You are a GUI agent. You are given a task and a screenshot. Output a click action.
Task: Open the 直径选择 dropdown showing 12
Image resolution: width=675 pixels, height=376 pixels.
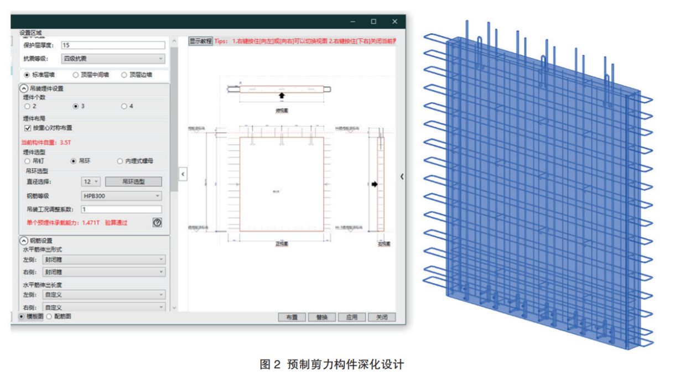(x=91, y=181)
